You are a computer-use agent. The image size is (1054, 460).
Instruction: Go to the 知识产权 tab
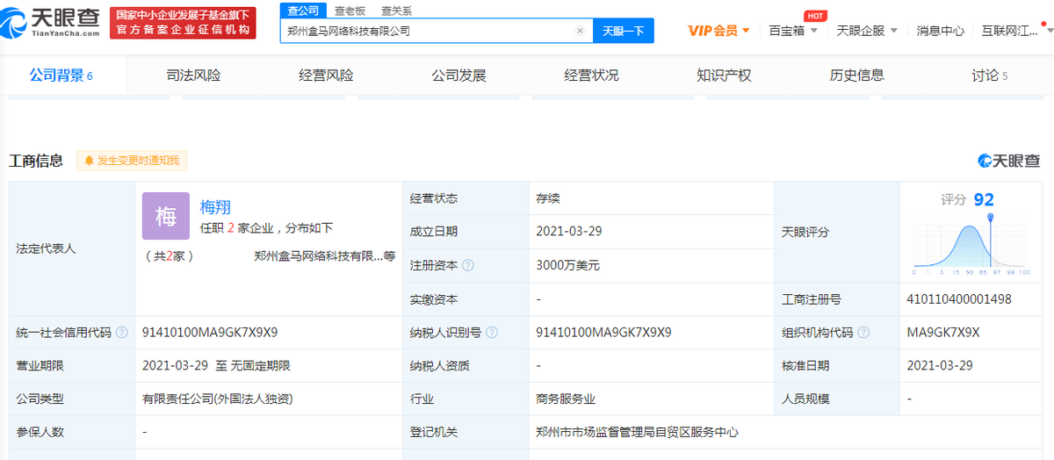724,75
